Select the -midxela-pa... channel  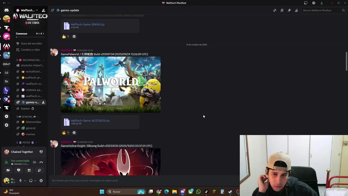[30, 90]
